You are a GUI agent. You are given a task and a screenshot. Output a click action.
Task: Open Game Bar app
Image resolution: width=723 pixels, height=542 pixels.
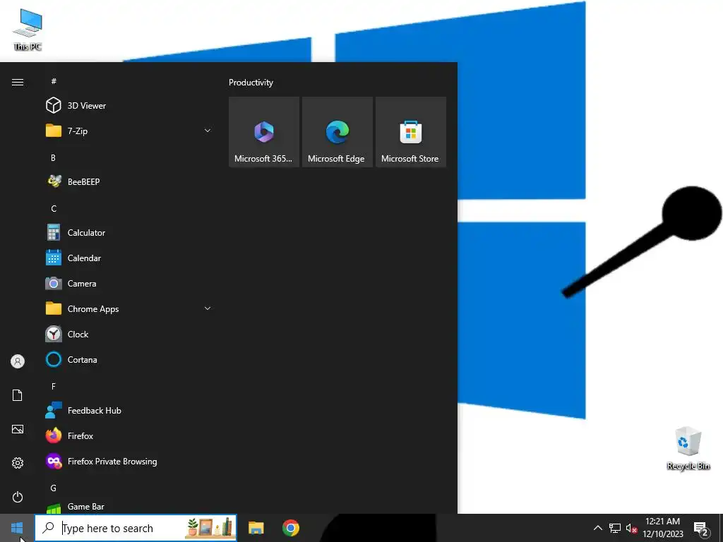(129, 507)
